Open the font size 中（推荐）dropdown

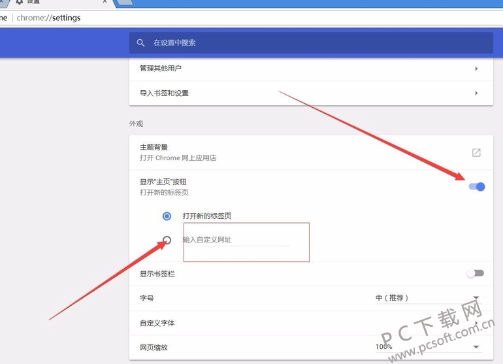tap(429, 298)
